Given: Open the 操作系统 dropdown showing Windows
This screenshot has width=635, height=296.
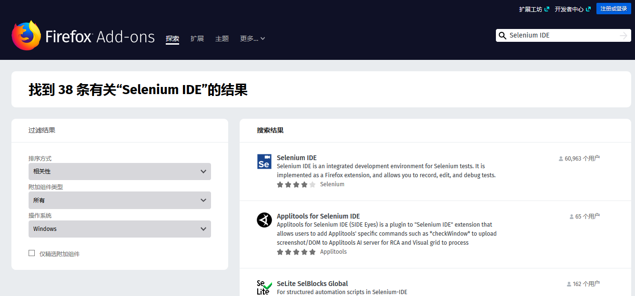Looking at the screenshot, I should (120, 229).
